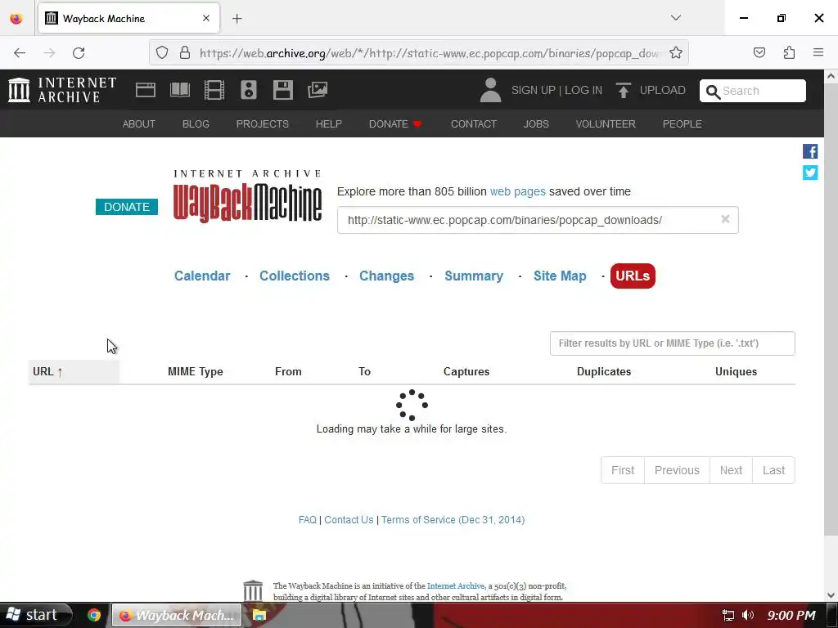Bookmark page with the star icon

pyautogui.click(x=675, y=53)
